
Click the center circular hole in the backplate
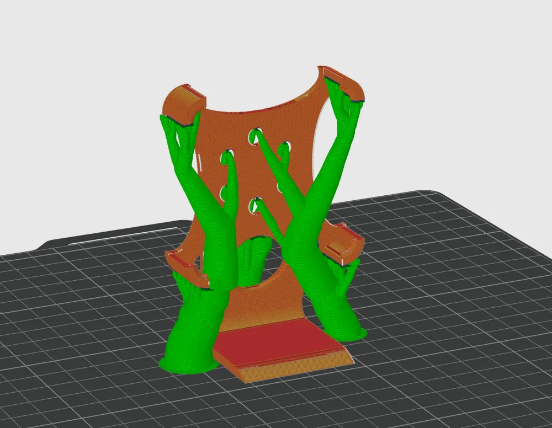point(255,207)
